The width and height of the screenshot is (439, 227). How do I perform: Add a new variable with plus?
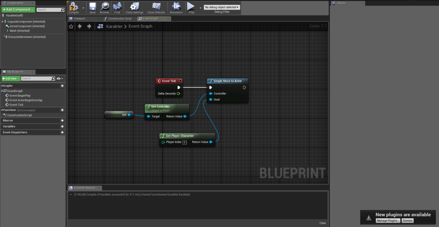click(x=62, y=126)
